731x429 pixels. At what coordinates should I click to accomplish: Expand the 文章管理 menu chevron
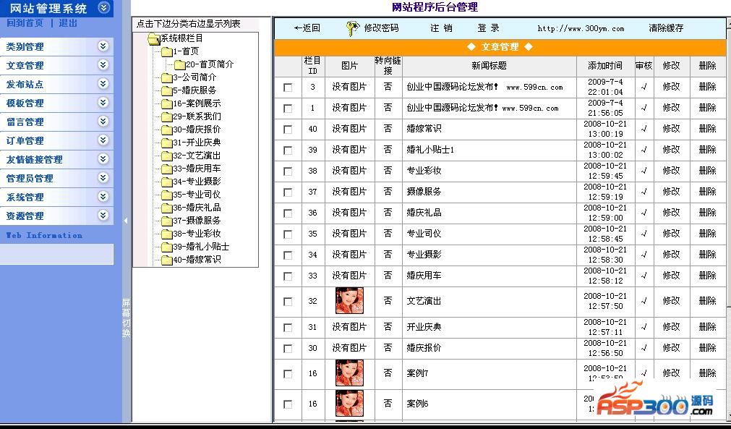103,64
